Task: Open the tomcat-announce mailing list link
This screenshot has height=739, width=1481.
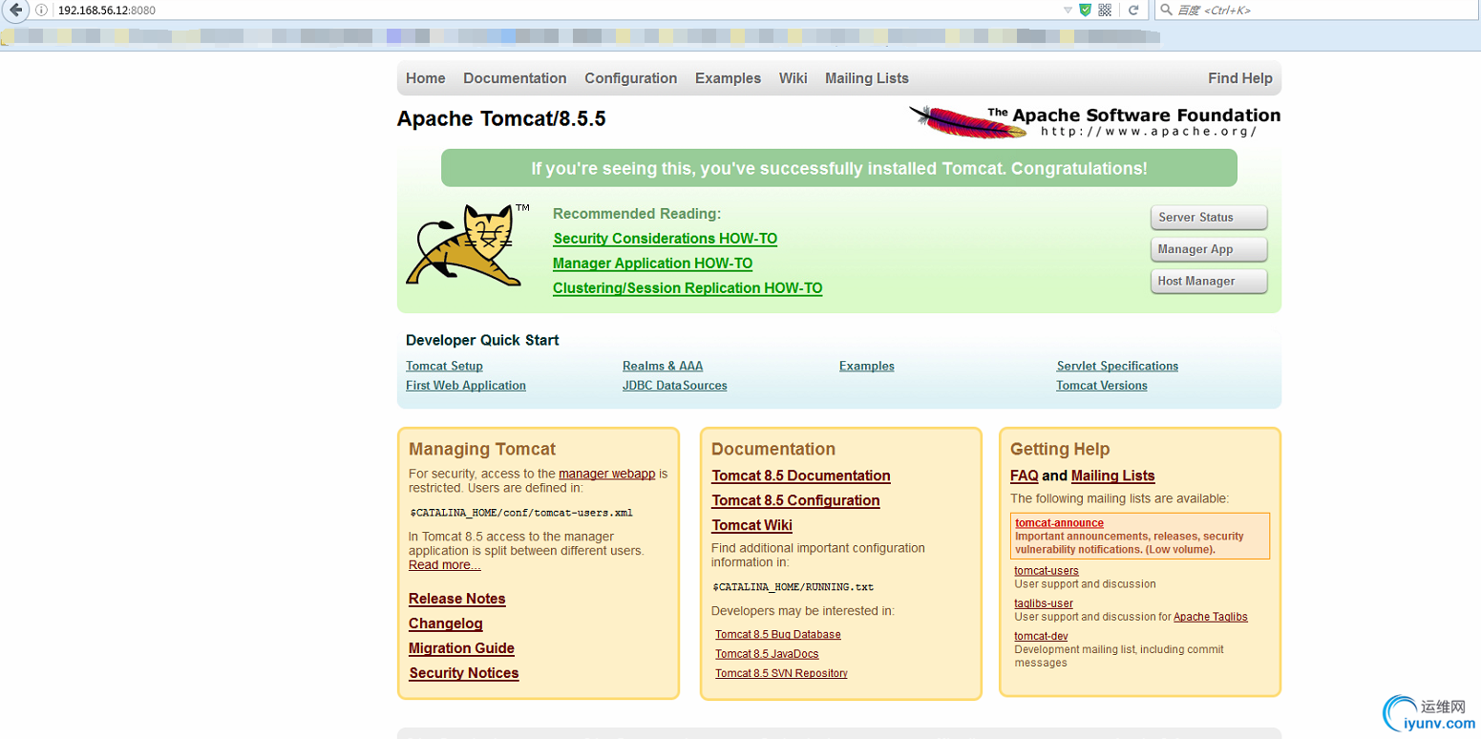Action: 1060,523
